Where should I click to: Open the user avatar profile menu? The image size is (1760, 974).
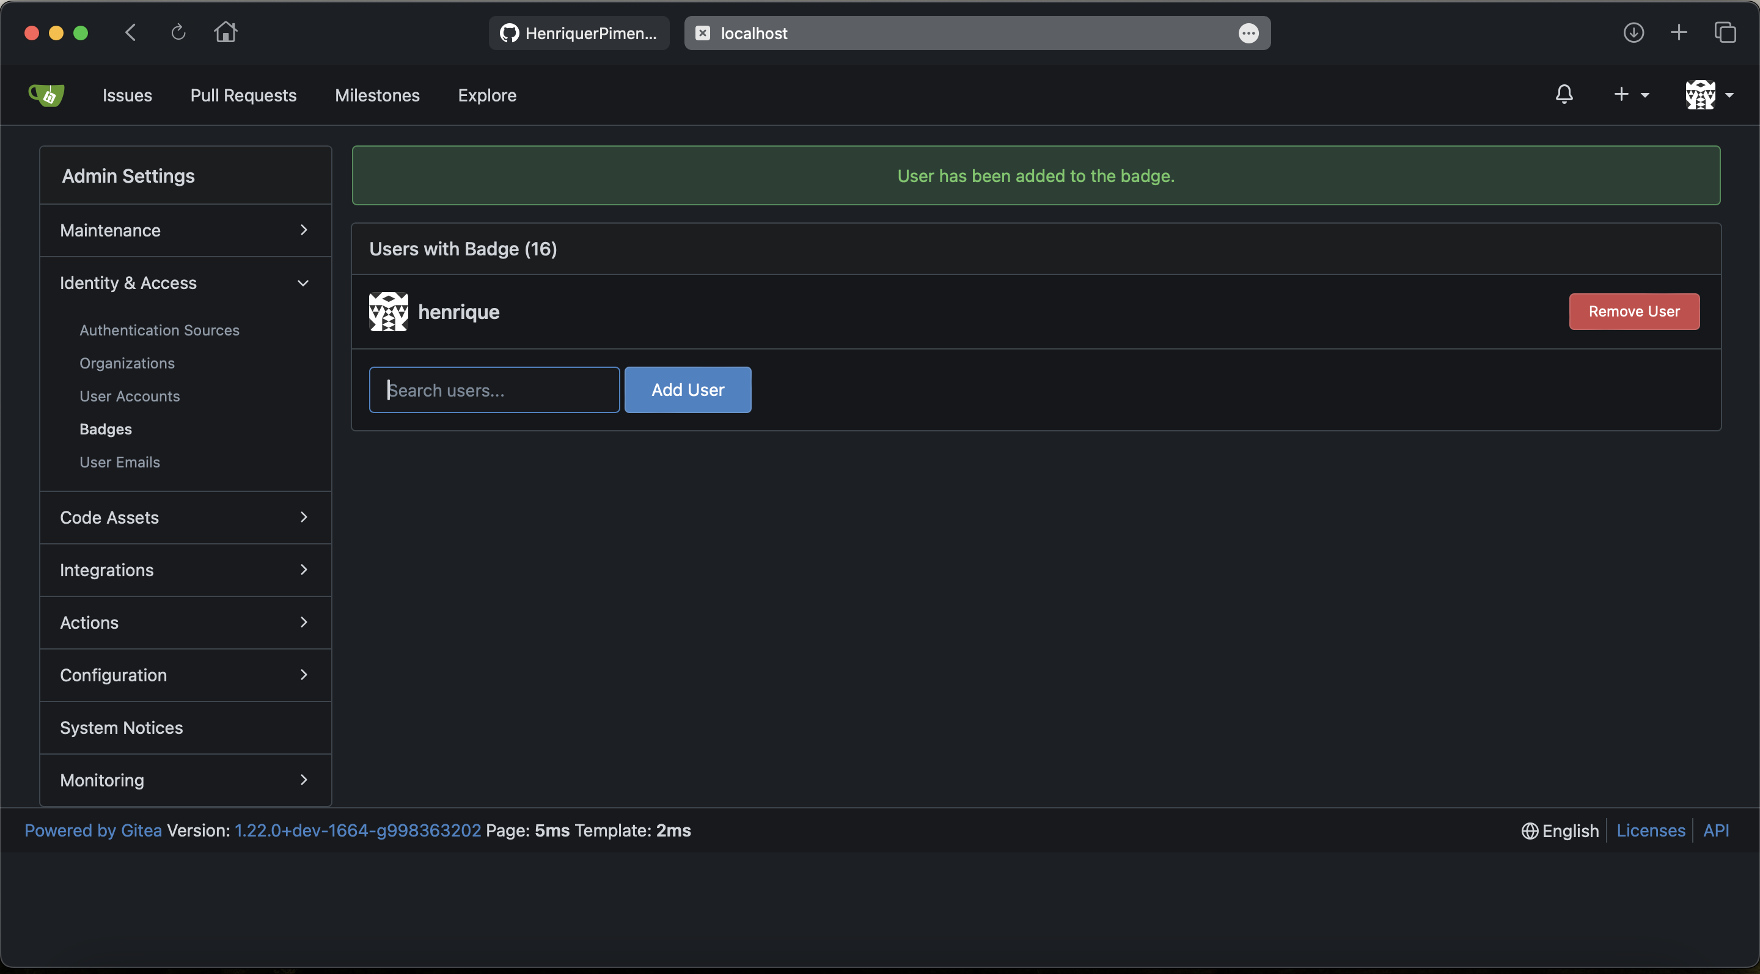[1707, 95]
